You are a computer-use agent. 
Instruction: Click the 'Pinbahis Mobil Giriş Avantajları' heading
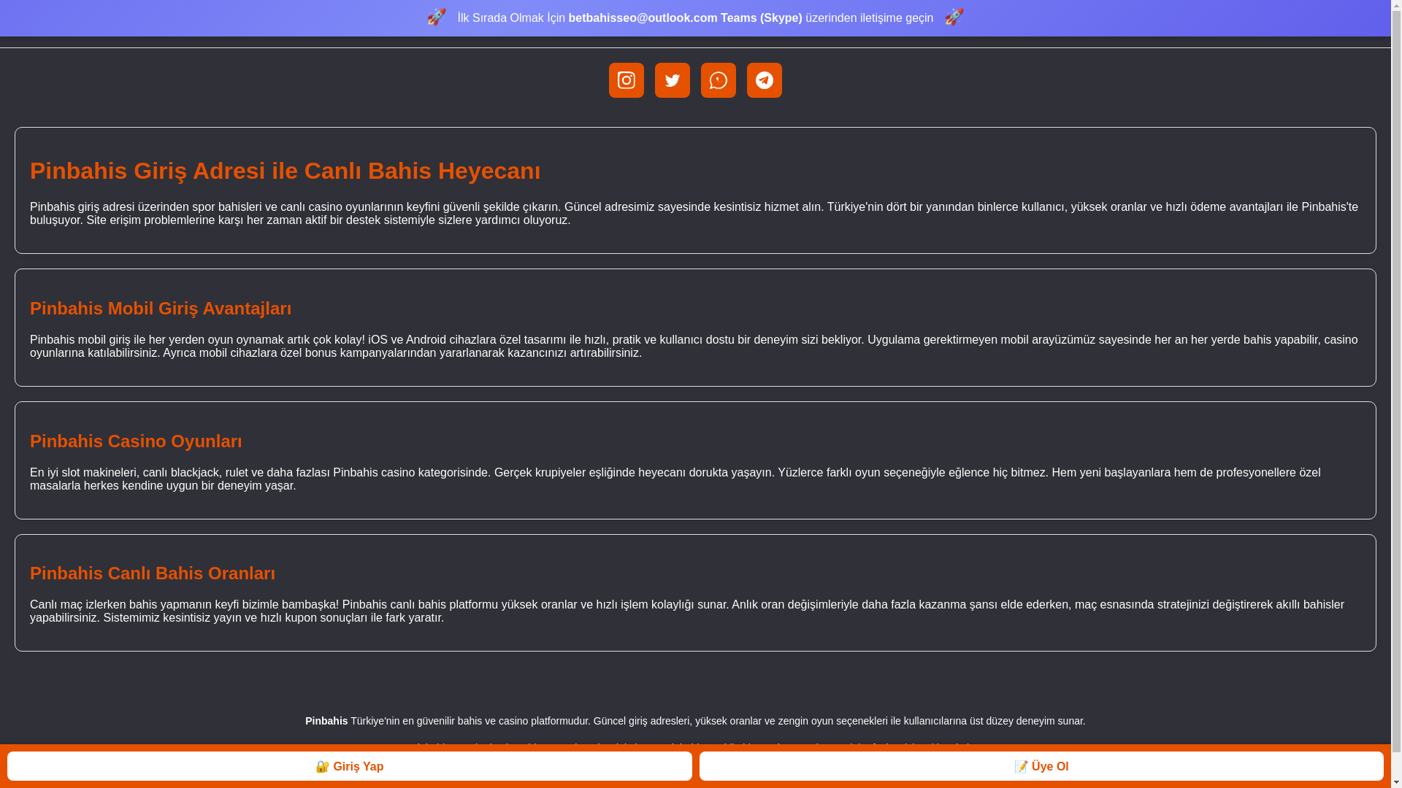[161, 309]
